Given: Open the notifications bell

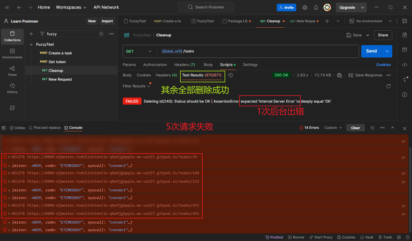Looking at the screenshot, I should (316, 8).
